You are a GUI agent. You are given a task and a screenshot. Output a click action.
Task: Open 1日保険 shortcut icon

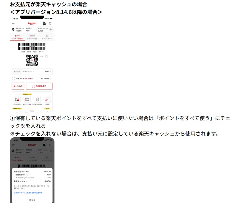[x=47, y=99]
